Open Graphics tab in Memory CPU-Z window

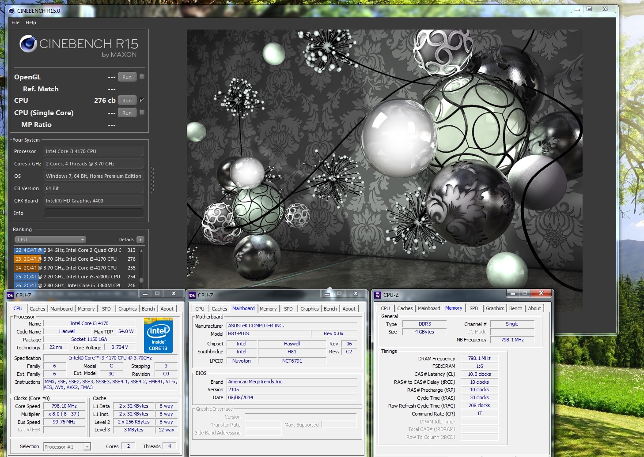point(495,308)
